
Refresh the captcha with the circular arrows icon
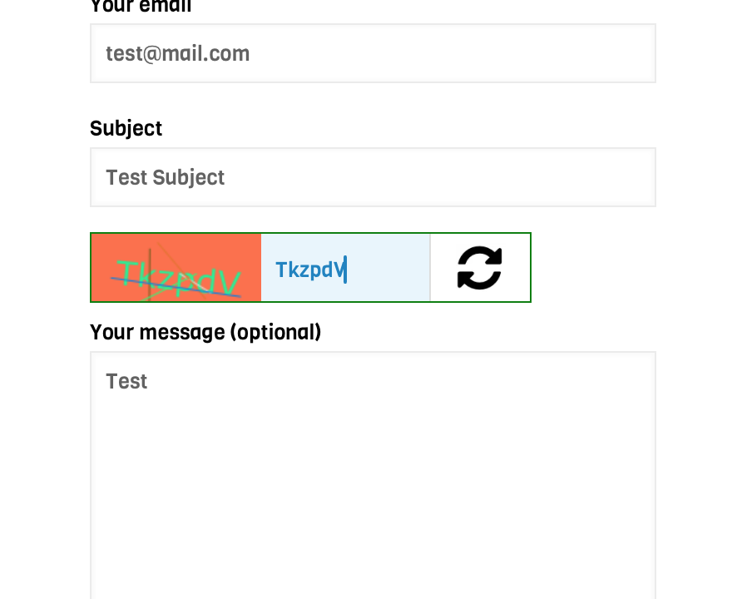pyautogui.click(x=479, y=268)
